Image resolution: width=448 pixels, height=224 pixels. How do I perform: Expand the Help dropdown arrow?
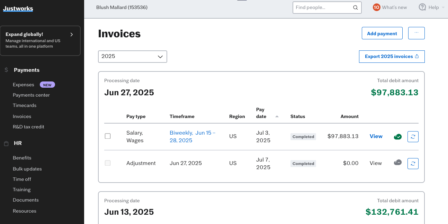[443, 8]
